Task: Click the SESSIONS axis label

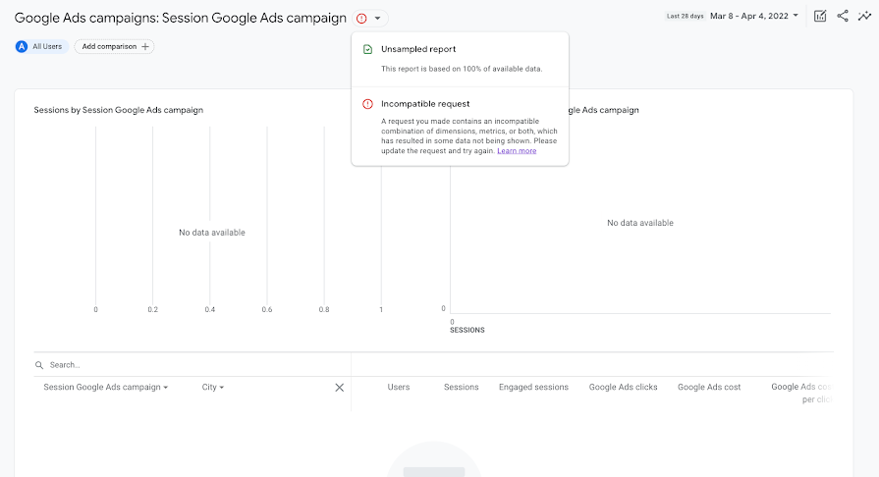Action: click(x=467, y=330)
